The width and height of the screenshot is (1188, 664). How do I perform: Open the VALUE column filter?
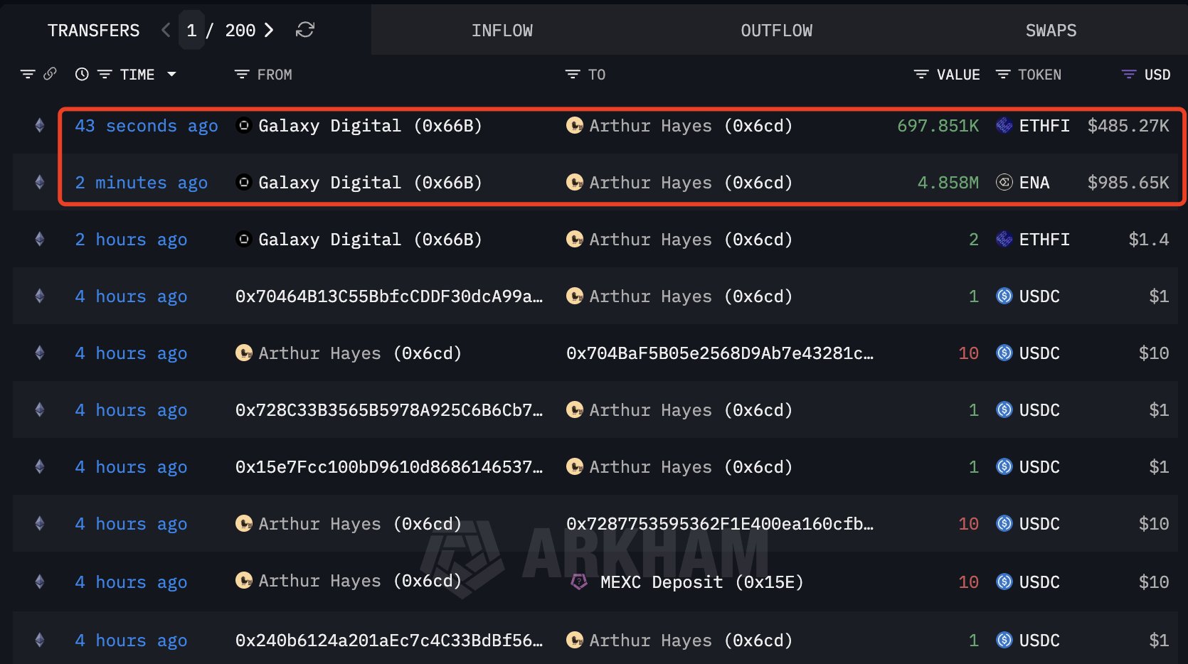click(921, 75)
